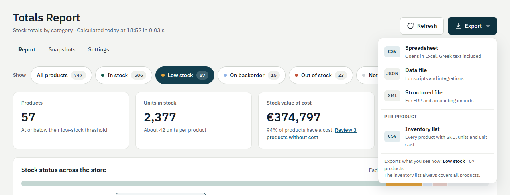This screenshot has height=195, width=510.
Task: Open Review 3 products without cost link
Action: point(312,134)
